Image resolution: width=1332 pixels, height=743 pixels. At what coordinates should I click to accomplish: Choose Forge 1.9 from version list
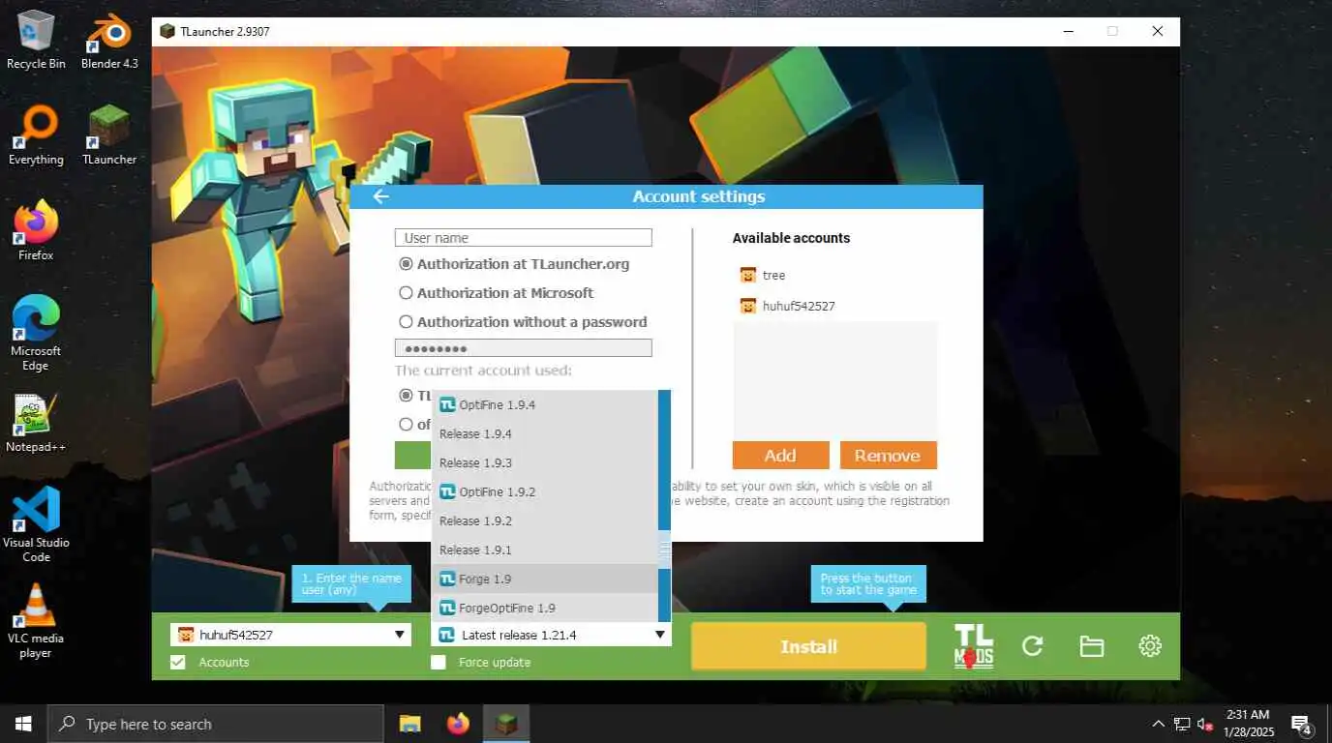click(x=544, y=579)
